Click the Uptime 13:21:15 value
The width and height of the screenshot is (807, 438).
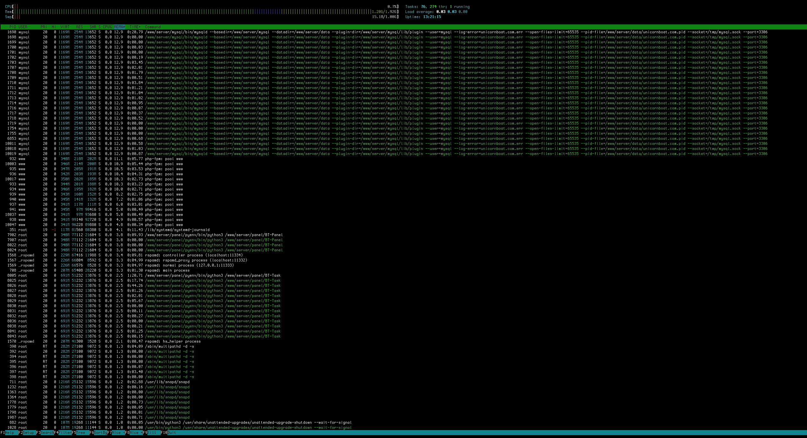(432, 17)
